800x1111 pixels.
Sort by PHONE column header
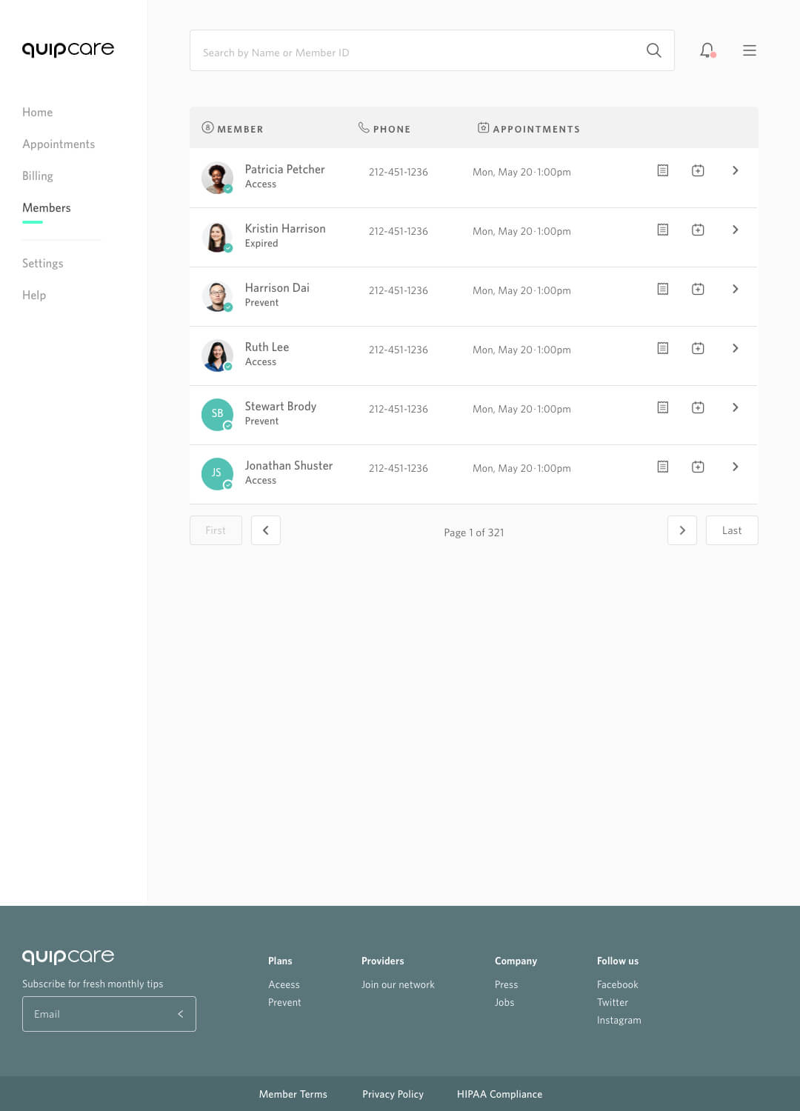coord(384,128)
